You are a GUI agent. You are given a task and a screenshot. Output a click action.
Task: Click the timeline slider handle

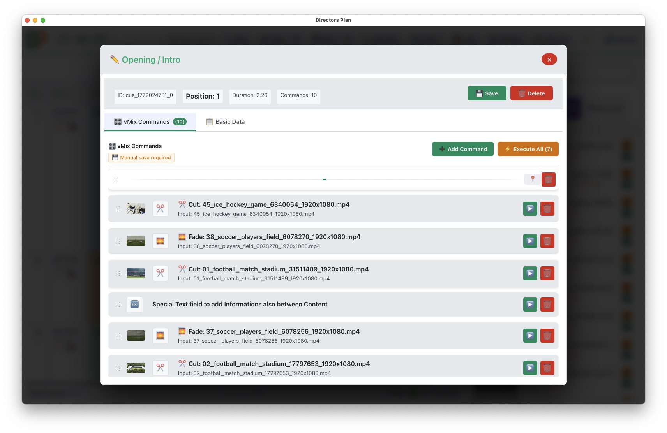click(x=324, y=180)
